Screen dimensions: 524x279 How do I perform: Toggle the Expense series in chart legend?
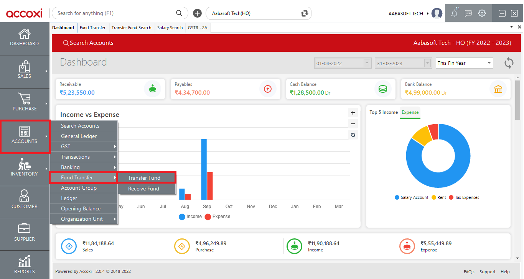coord(218,217)
